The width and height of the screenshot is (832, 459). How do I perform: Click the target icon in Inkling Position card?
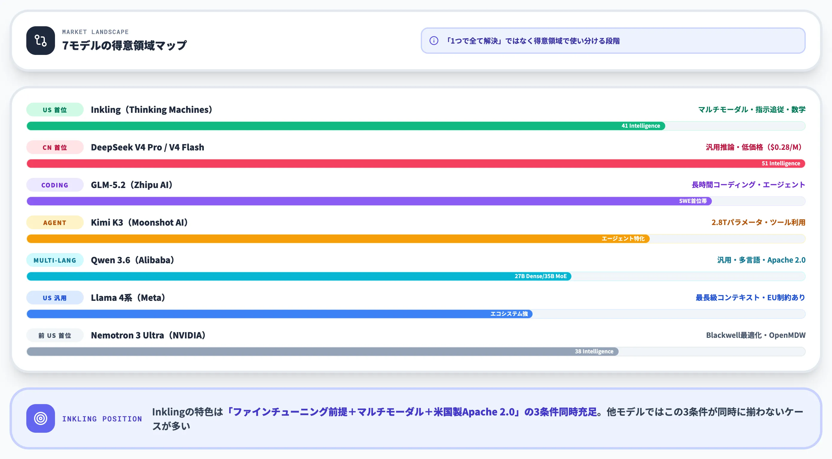(x=40, y=418)
